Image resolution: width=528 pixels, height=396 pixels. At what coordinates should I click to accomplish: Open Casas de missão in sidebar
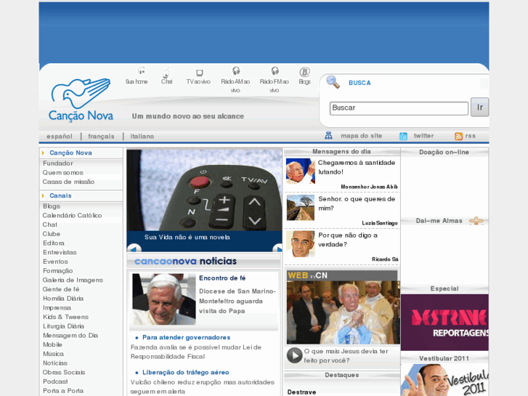68,182
